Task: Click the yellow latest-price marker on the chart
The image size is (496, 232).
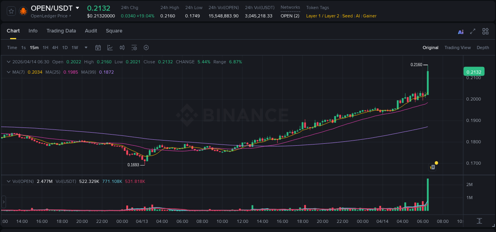Action: coord(436,163)
